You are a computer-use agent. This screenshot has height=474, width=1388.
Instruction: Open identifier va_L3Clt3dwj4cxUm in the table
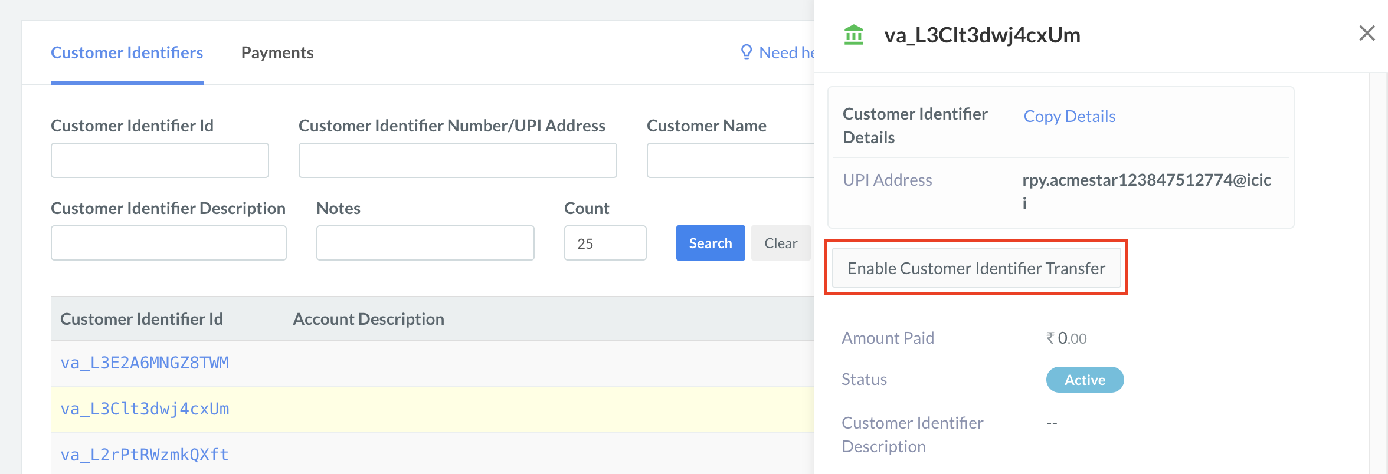[145, 409]
